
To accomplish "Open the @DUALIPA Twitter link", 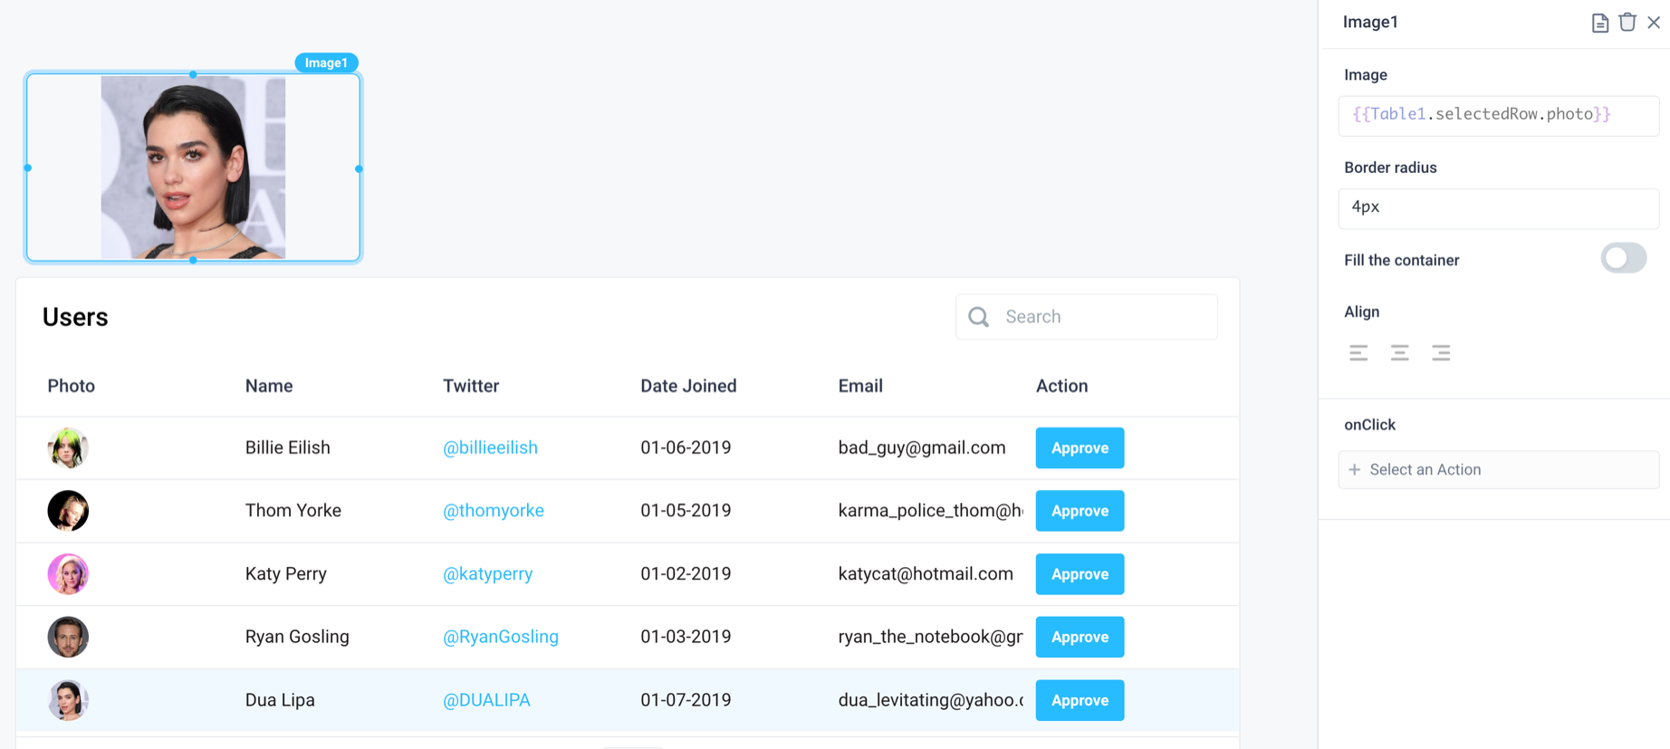I will [486, 700].
